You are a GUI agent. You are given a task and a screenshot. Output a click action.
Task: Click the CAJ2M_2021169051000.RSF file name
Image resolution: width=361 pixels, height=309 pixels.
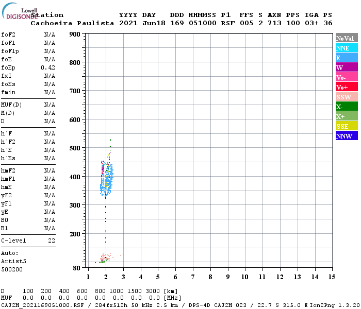(43, 305)
